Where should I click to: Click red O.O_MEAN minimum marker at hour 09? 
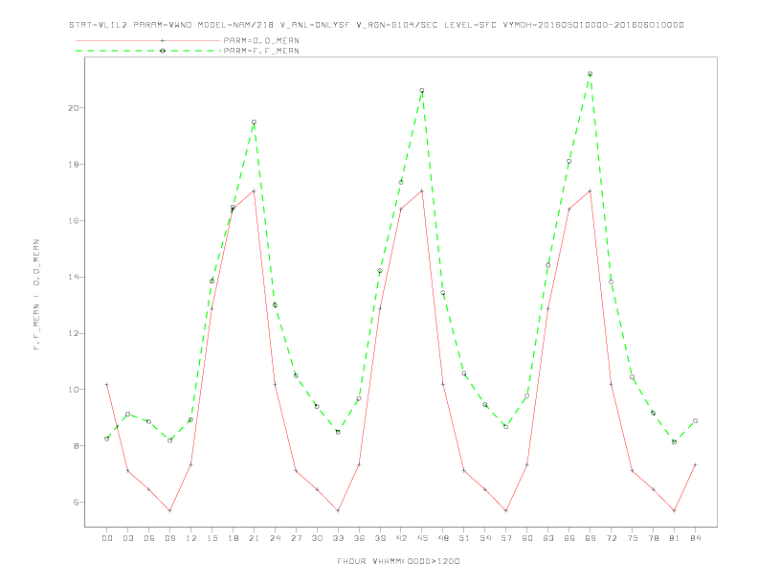169,510
